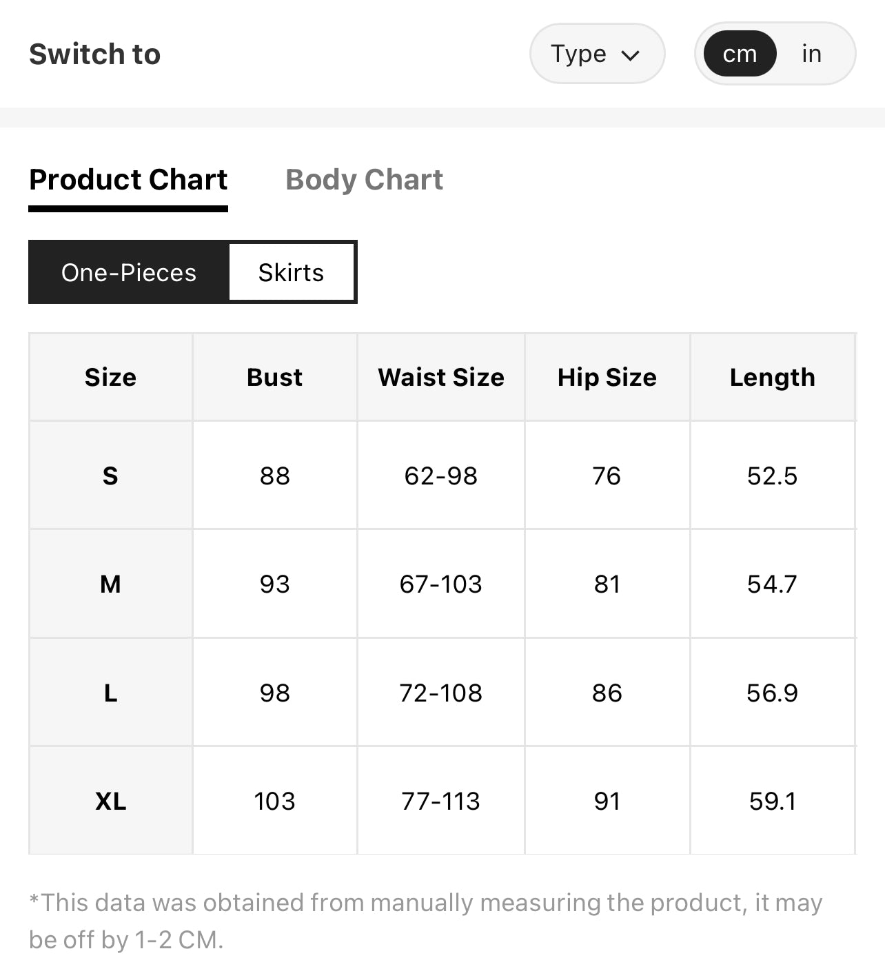The height and width of the screenshot is (980, 885).
Task: Select the L size row label
Action: tap(110, 693)
